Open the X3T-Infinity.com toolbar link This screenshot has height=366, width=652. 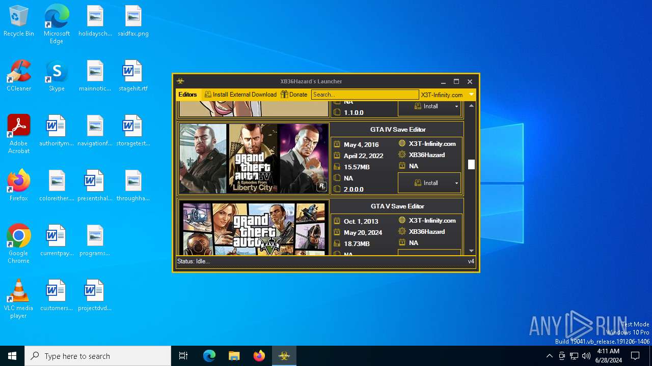click(x=442, y=95)
